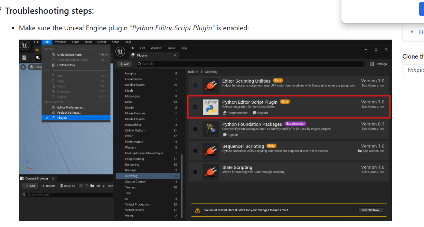Click the Unreal Engine logo in main editor window
Screen dimensions: 424x227
tap(25, 45)
